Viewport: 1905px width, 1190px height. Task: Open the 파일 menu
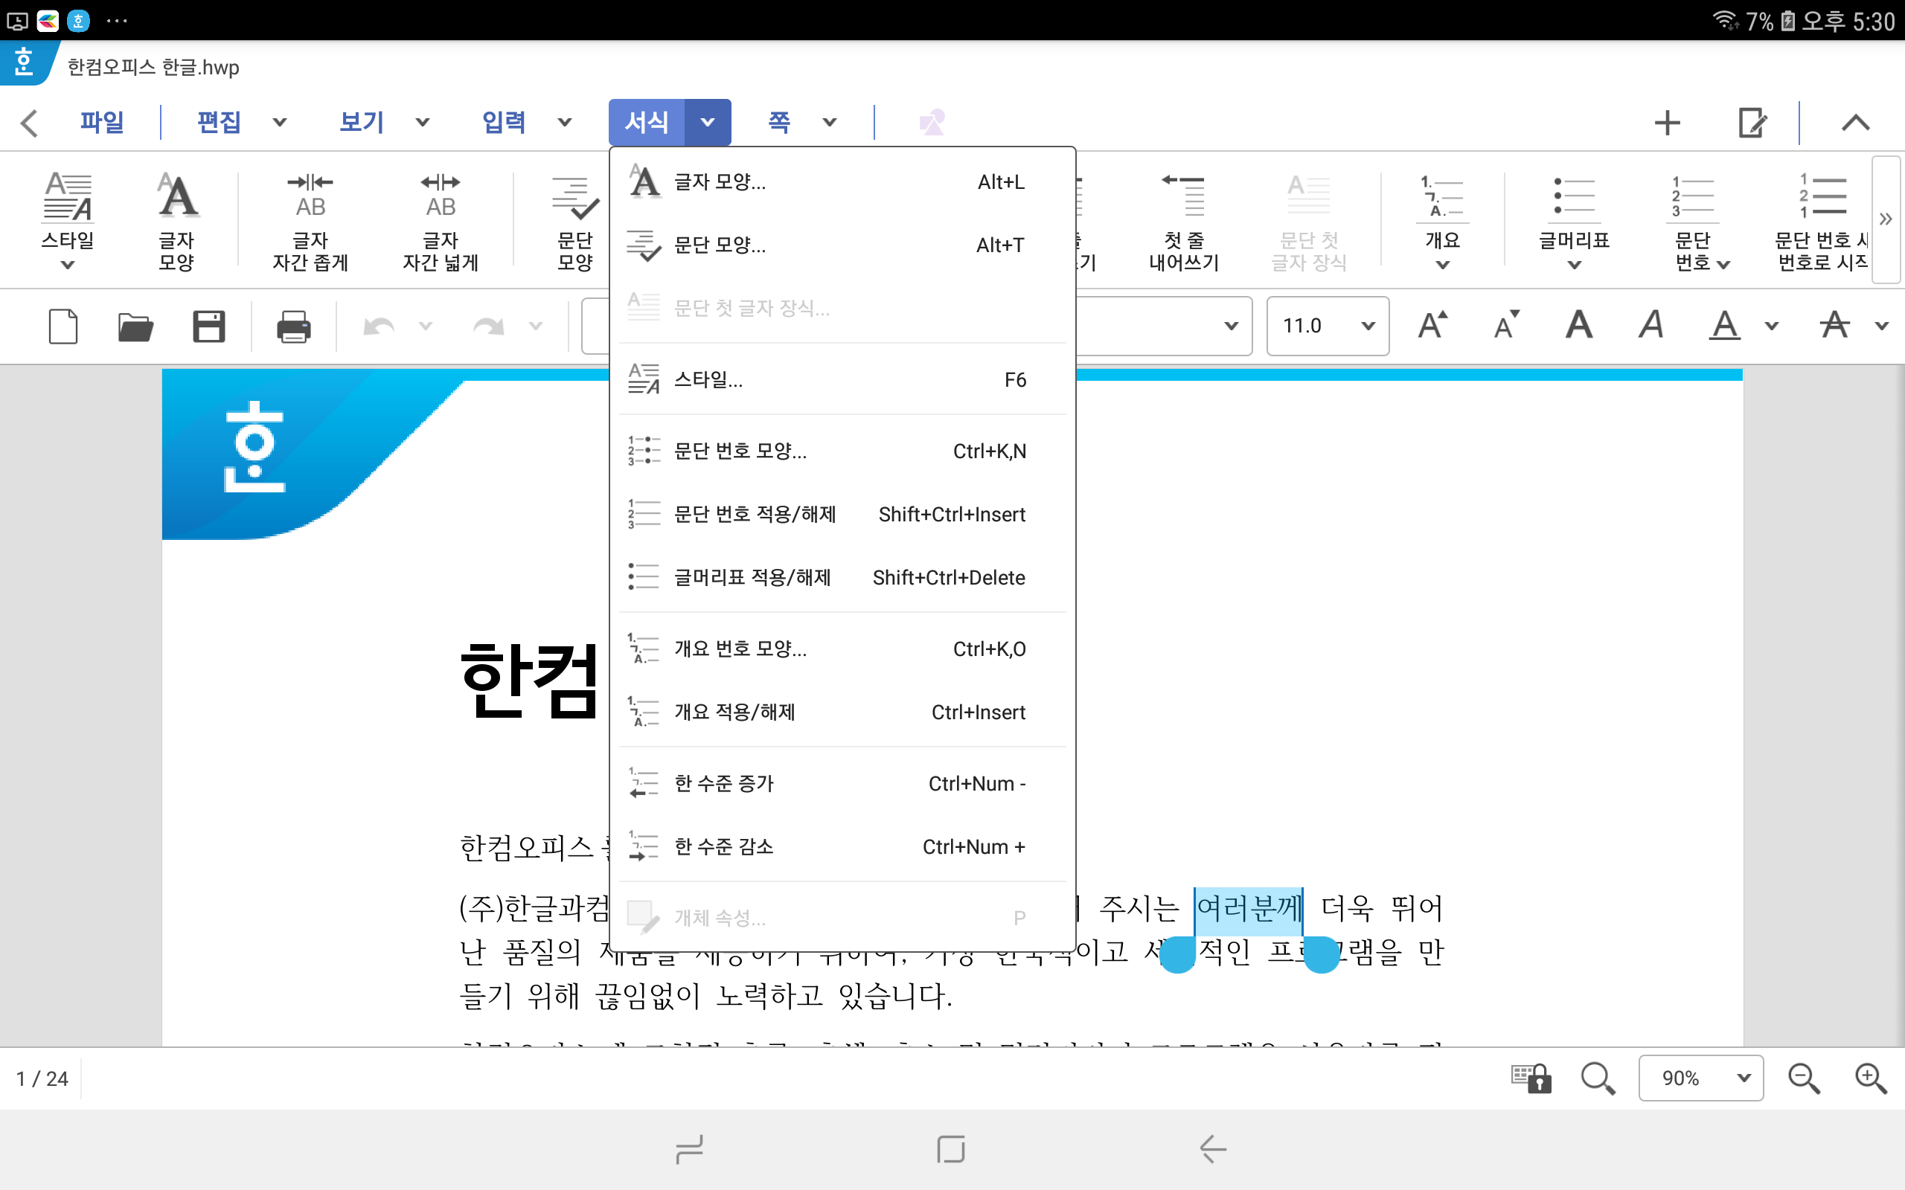(103, 122)
